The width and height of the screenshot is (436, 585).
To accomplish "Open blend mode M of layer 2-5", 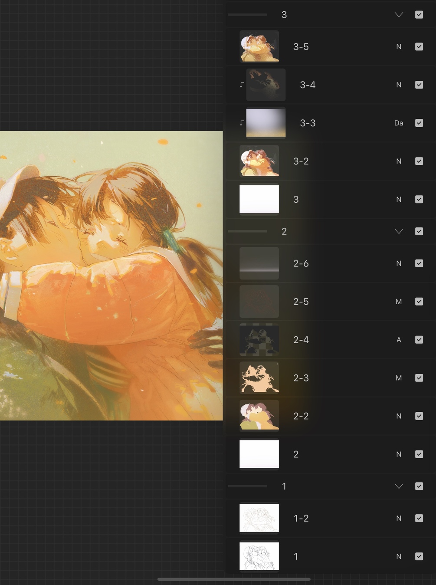I will pos(399,302).
